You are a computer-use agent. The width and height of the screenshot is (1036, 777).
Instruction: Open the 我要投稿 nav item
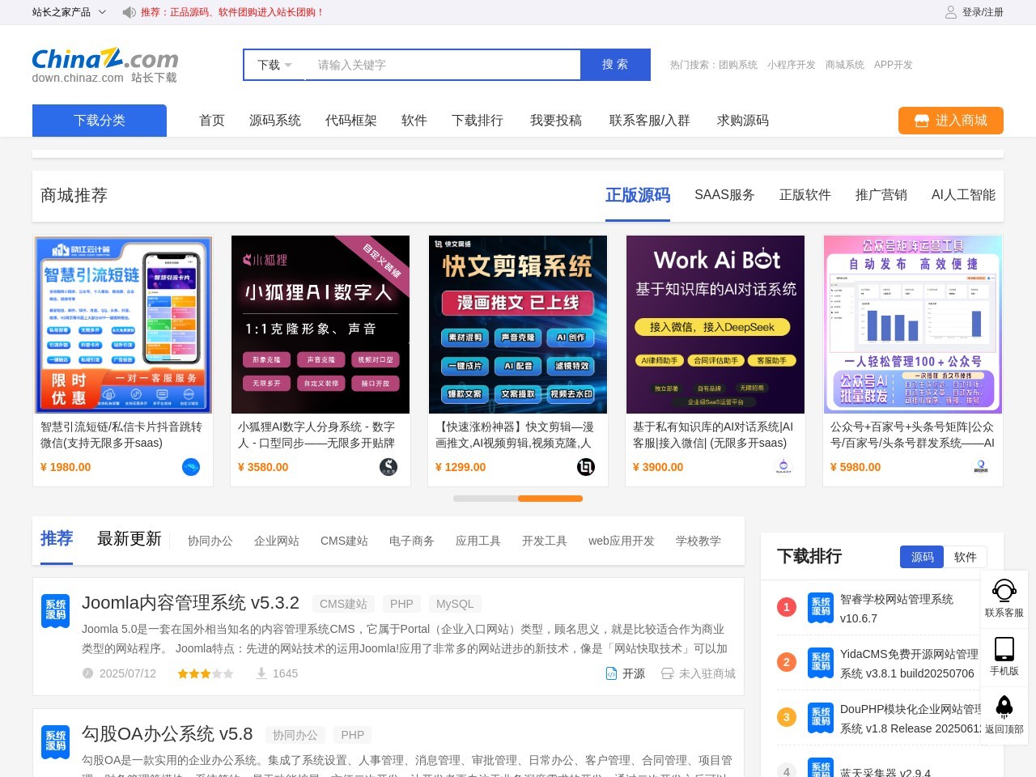click(x=556, y=121)
